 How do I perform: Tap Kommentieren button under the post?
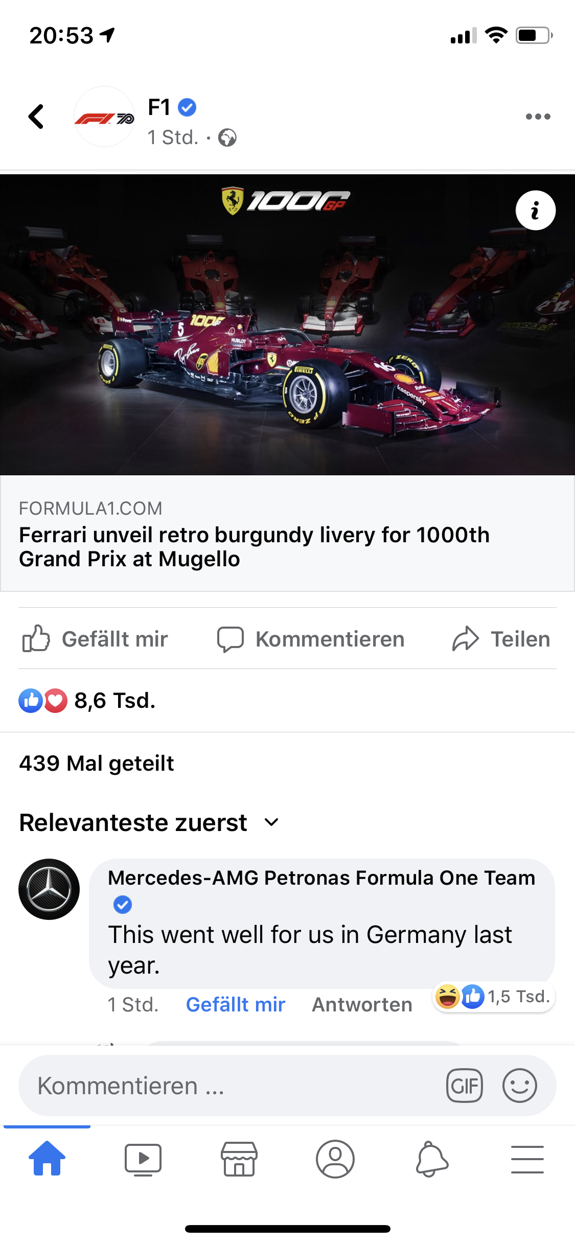tap(311, 639)
